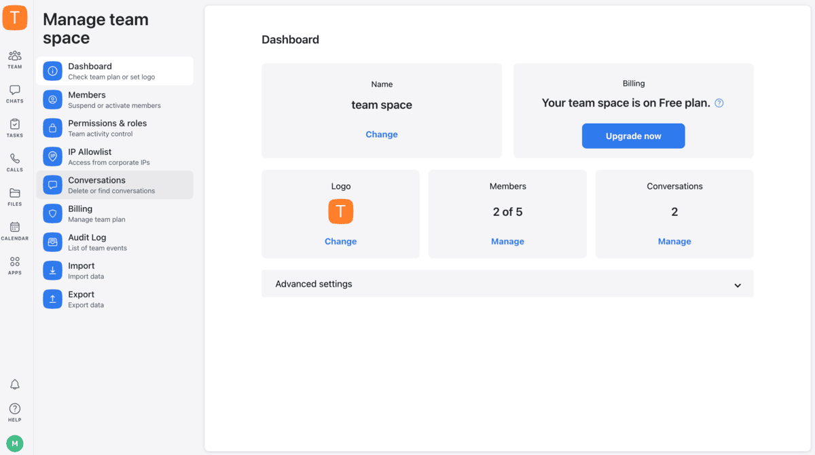Click the Upgrade now button
The height and width of the screenshot is (455, 815).
pyautogui.click(x=633, y=136)
